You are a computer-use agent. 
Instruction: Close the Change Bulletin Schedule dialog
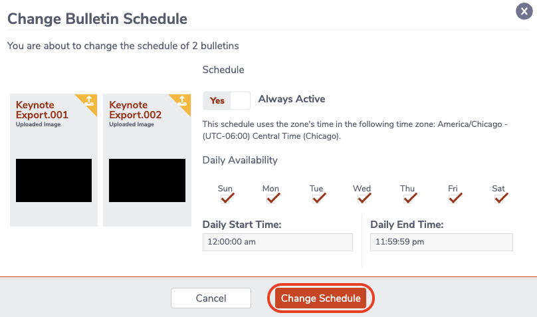coord(524,11)
